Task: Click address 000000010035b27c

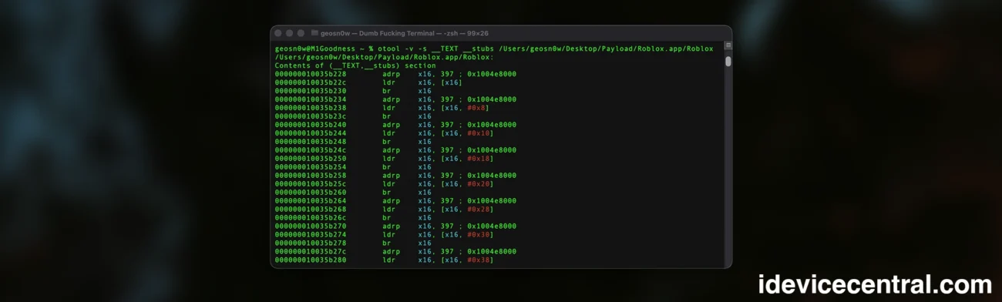Action: [x=311, y=252]
